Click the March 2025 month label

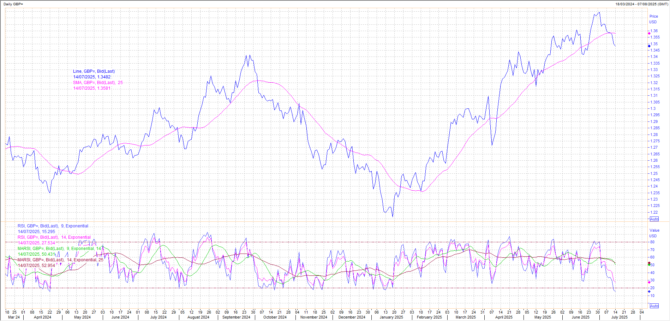[x=466, y=317]
